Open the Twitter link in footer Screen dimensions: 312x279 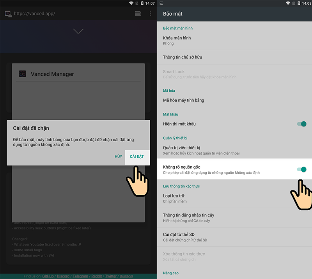point(111,276)
